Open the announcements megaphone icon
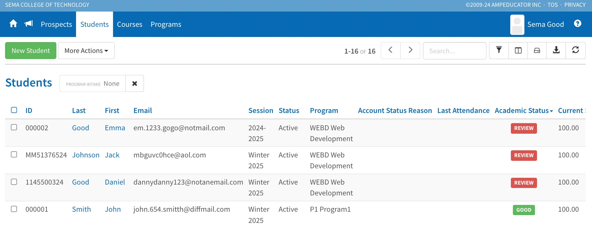This screenshot has width=592, height=228. (29, 24)
